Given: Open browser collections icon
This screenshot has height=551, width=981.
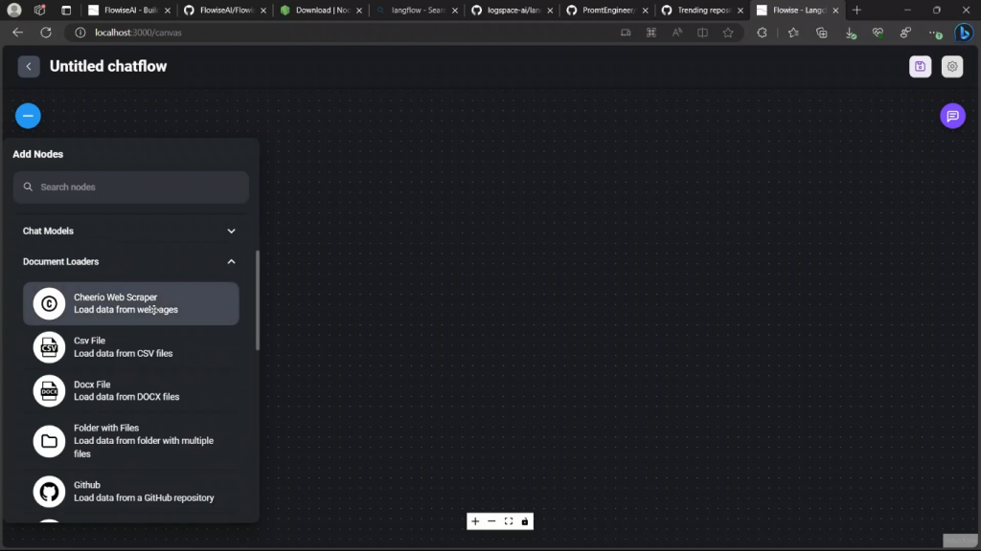Looking at the screenshot, I should coord(821,33).
